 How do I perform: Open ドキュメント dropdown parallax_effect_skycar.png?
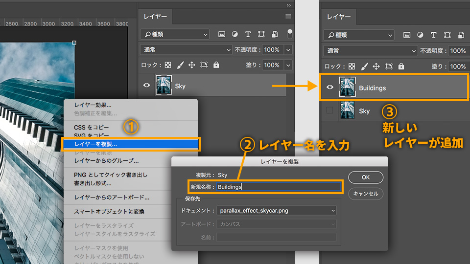point(276,210)
